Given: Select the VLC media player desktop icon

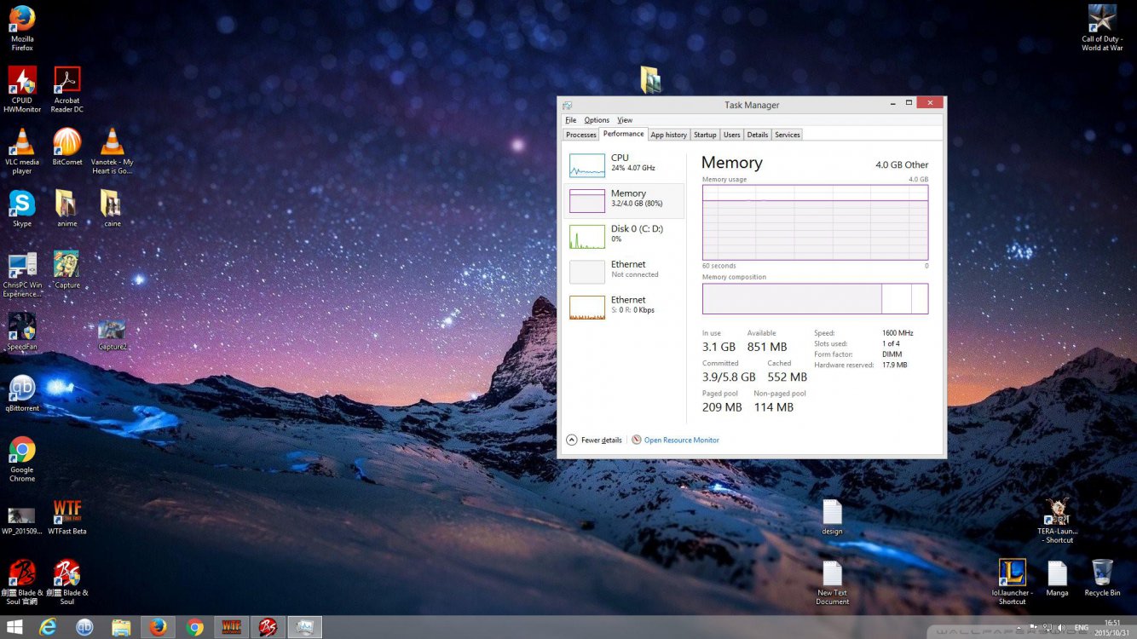Looking at the screenshot, I should pyautogui.click(x=22, y=151).
